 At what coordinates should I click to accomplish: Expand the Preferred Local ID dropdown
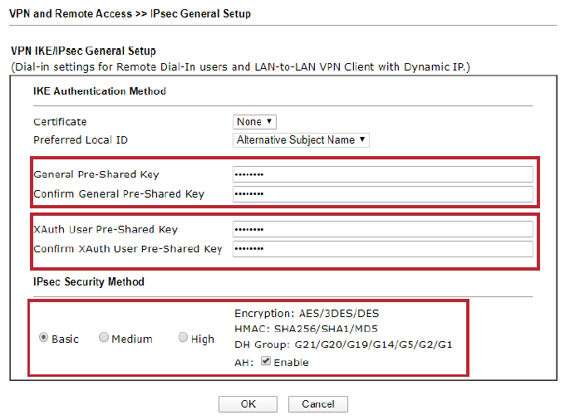coord(302,140)
